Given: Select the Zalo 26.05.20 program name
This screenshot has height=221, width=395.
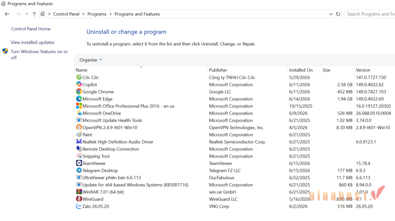Looking at the screenshot, I should click(96, 206).
